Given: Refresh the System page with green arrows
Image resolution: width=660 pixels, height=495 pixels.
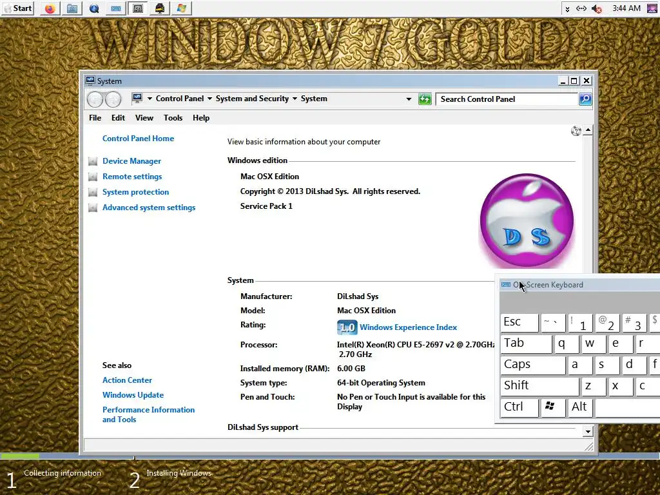Looking at the screenshot, I should (x=425, y=99).
